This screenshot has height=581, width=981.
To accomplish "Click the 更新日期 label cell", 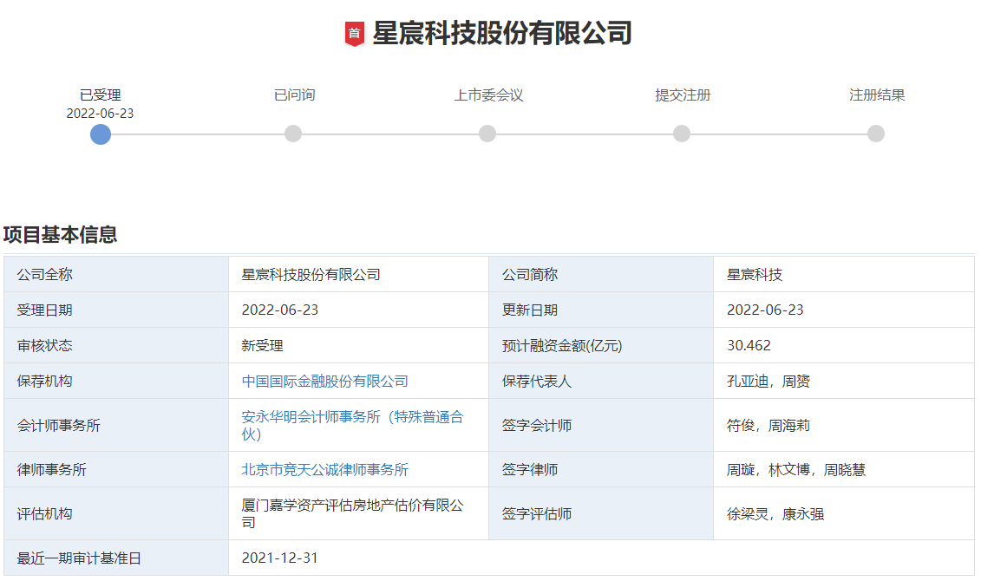I will [x=600, y=310].
